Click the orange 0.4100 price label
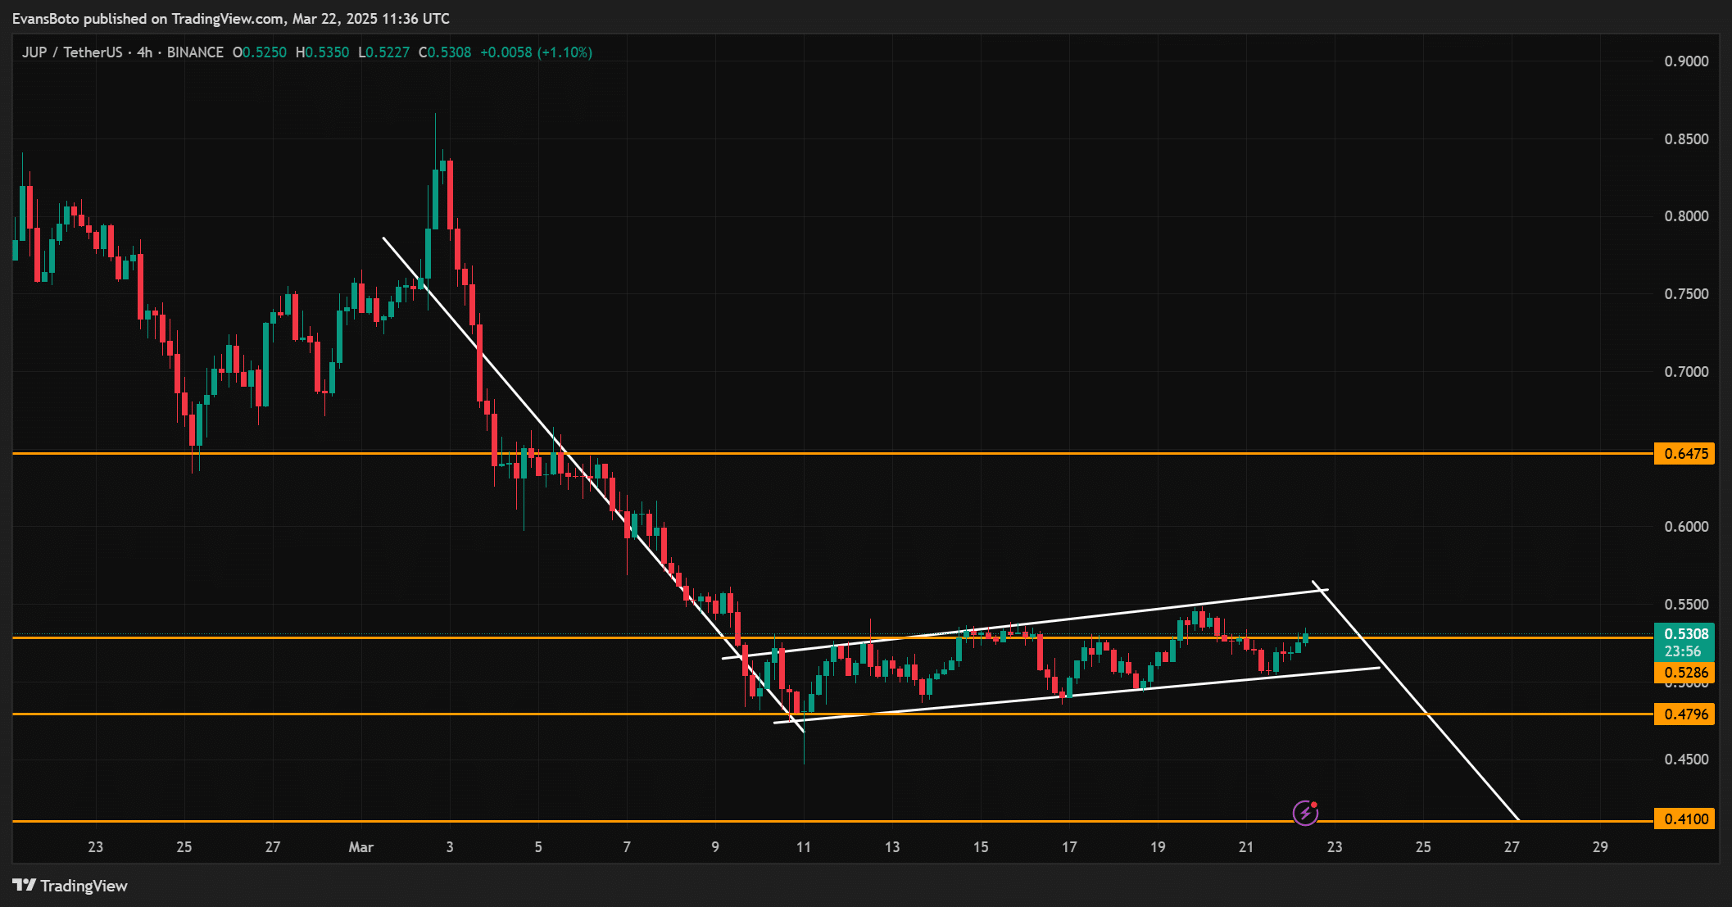The height and width of the screenshot is (907, 1732). (x=1684, y=819)
